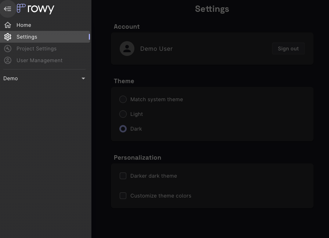Select the Settings gear icon
This screenshot has height=238, width=329.
[x=8, y=37]
